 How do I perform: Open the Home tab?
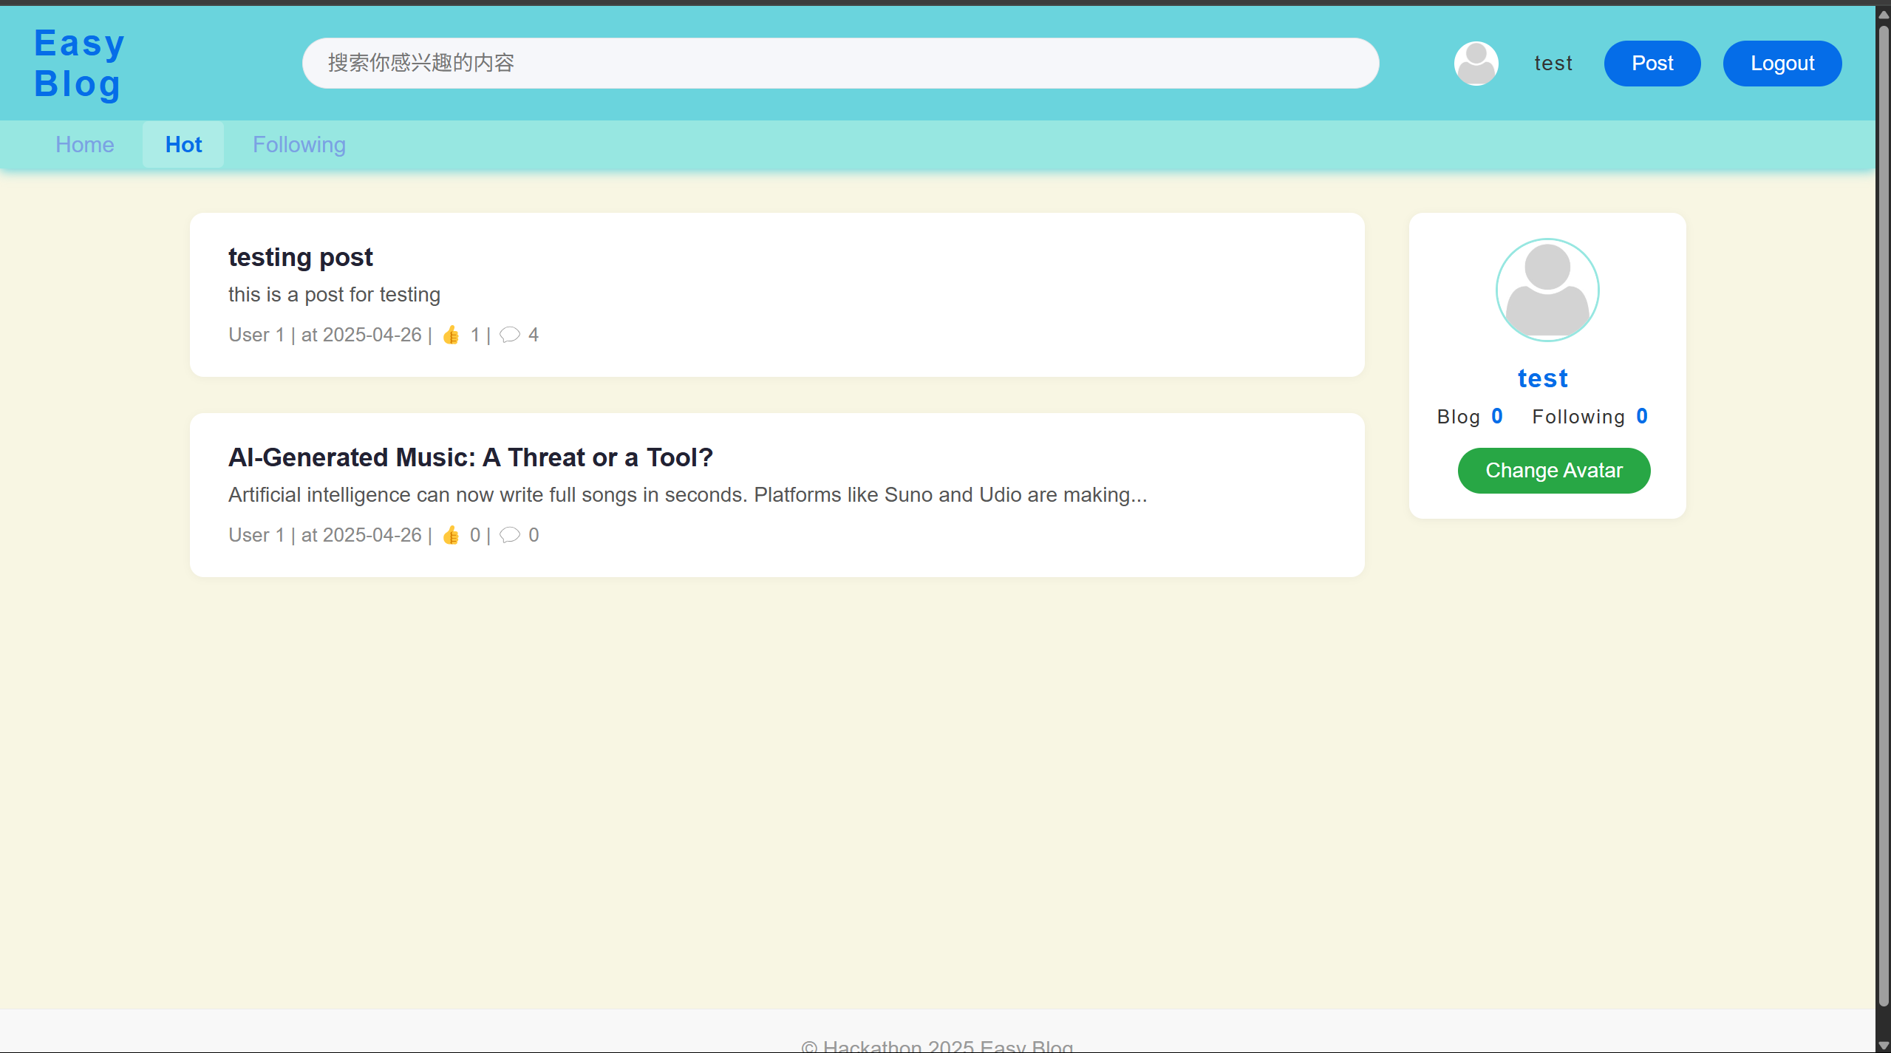[x=85, y=145]
